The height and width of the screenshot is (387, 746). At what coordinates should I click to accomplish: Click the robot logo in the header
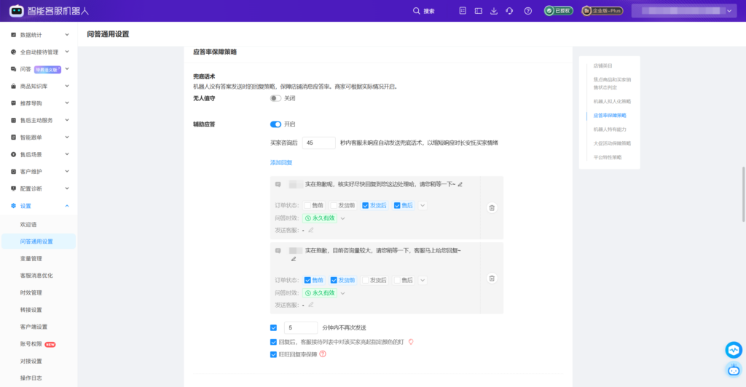pos(17,10)
